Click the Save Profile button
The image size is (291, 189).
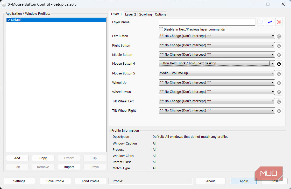click(x=55, y=181)
